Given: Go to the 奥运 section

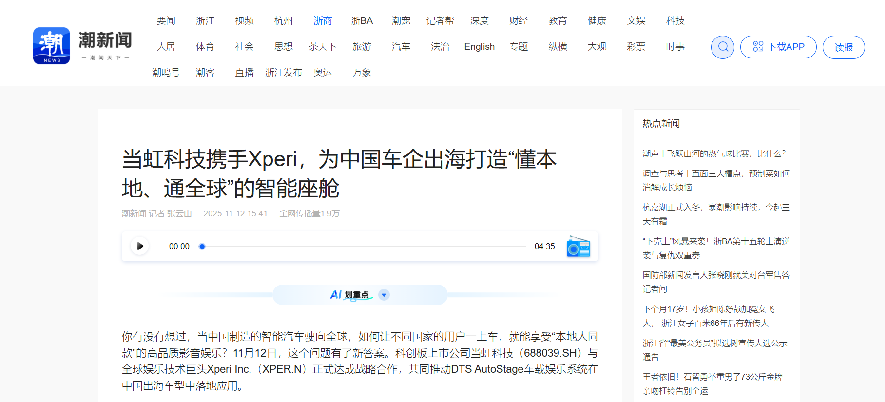Looking at the screenshot, I should click(323, 73).
